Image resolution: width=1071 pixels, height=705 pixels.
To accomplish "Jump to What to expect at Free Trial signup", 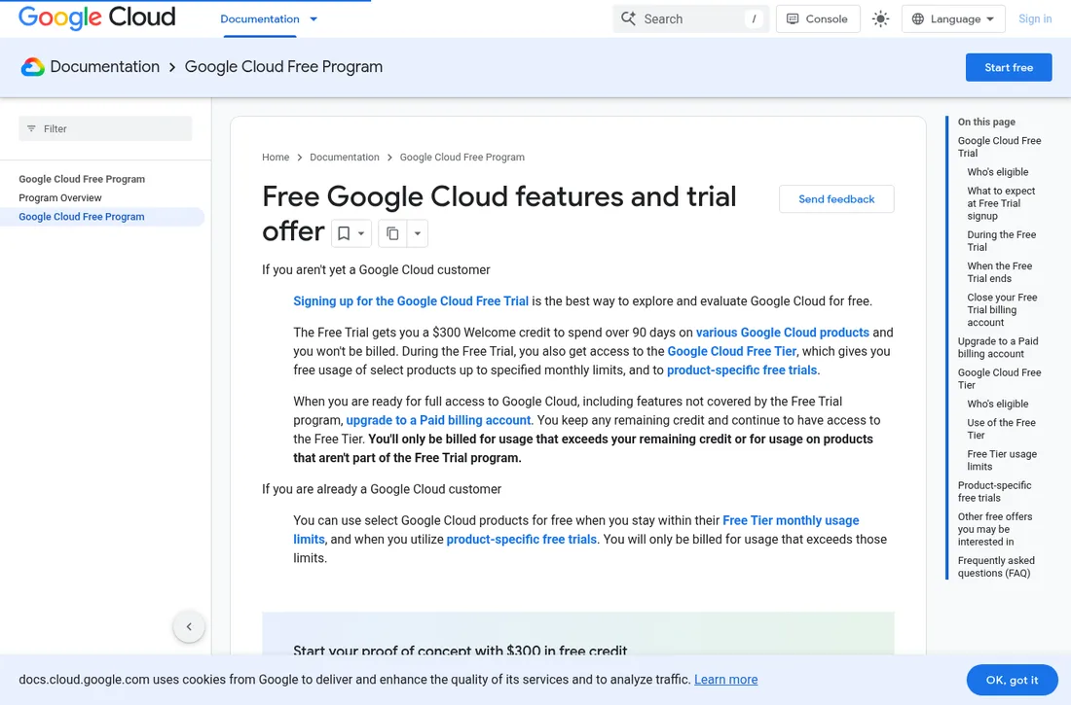I will tap(1001, 203).
